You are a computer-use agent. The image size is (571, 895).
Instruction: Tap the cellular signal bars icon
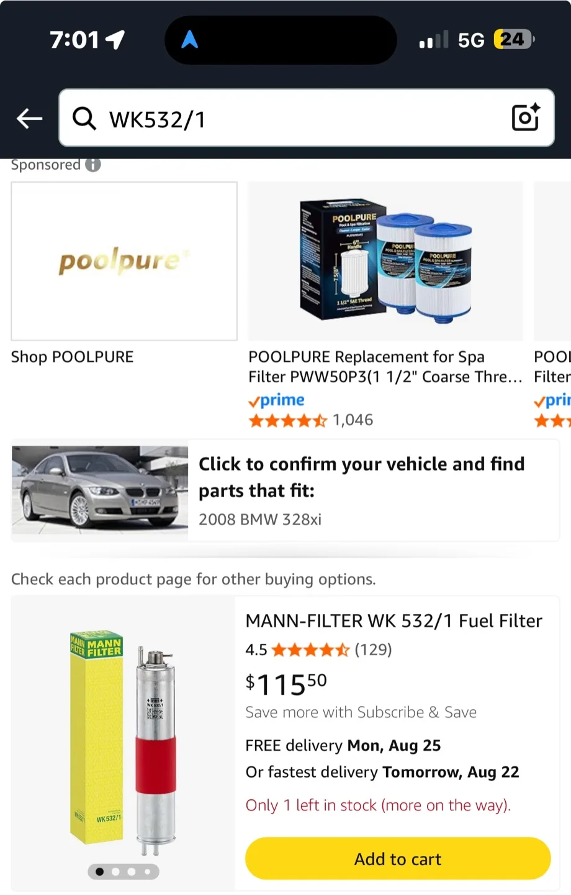(x=433, y=40)
